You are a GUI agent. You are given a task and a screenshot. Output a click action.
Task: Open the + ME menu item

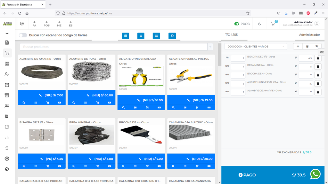coord(59,24)
